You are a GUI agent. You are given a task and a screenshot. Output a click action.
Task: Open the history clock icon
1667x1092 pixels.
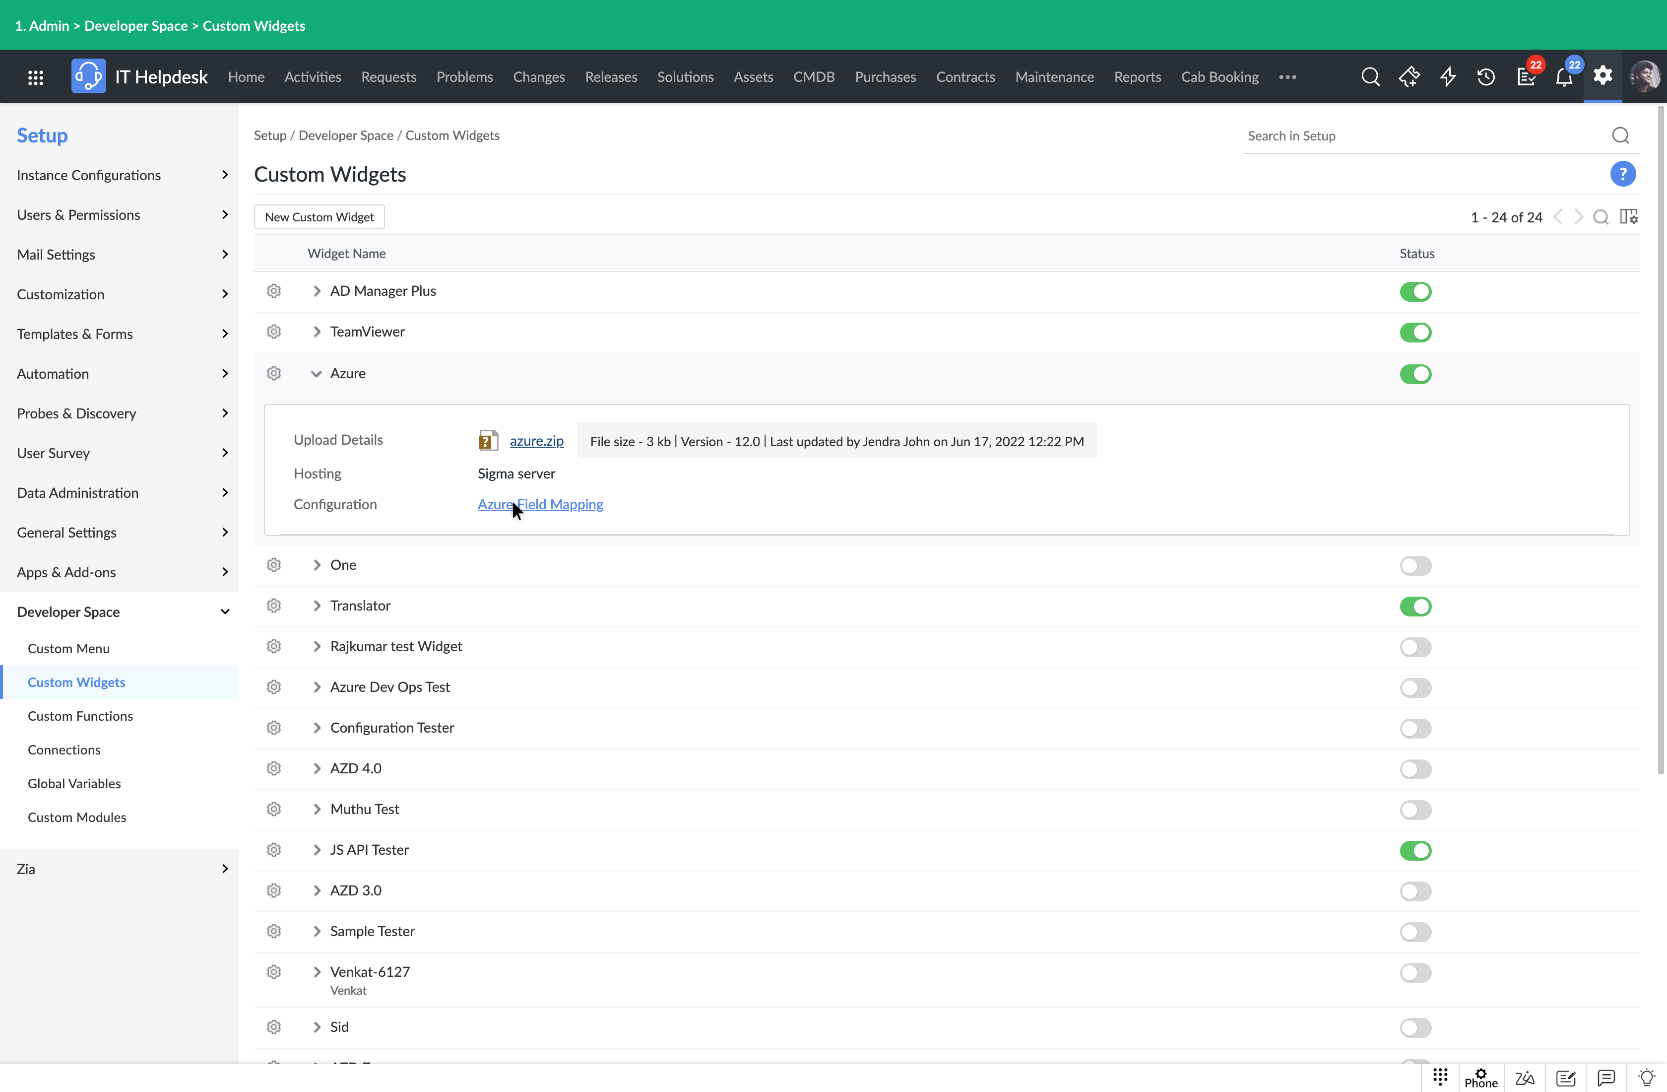[x=1485, y=77]
